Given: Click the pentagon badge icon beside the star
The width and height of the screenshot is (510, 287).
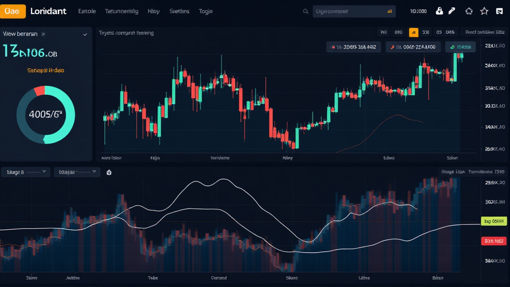Looking at the screenshot, I should pos(469,11).
